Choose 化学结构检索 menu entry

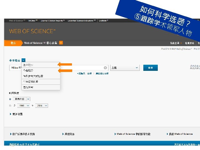coord(41,82)
